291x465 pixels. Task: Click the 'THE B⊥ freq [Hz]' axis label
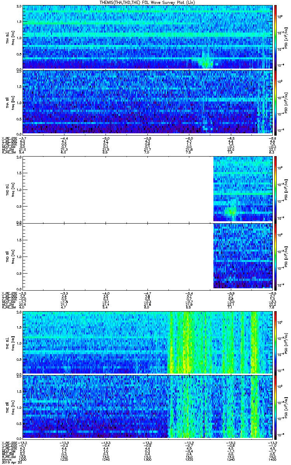[10, 343]
